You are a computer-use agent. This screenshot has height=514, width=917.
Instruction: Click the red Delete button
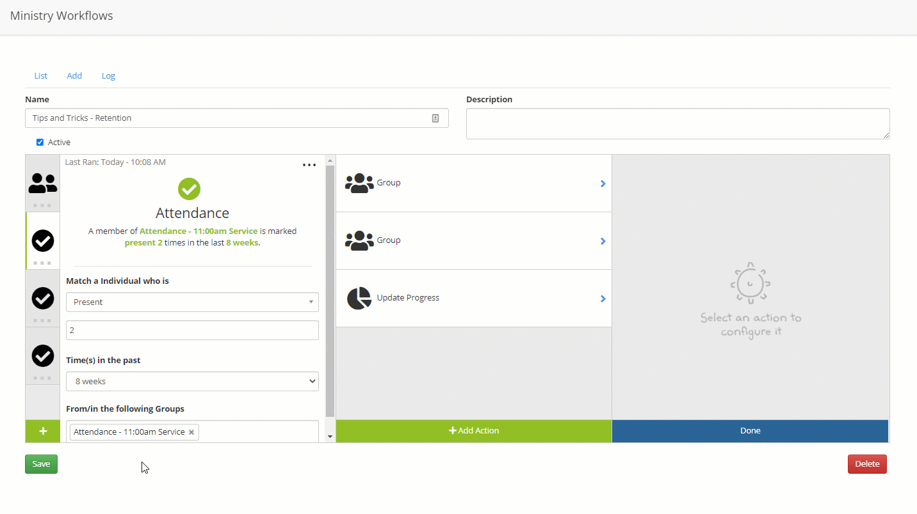867,464
